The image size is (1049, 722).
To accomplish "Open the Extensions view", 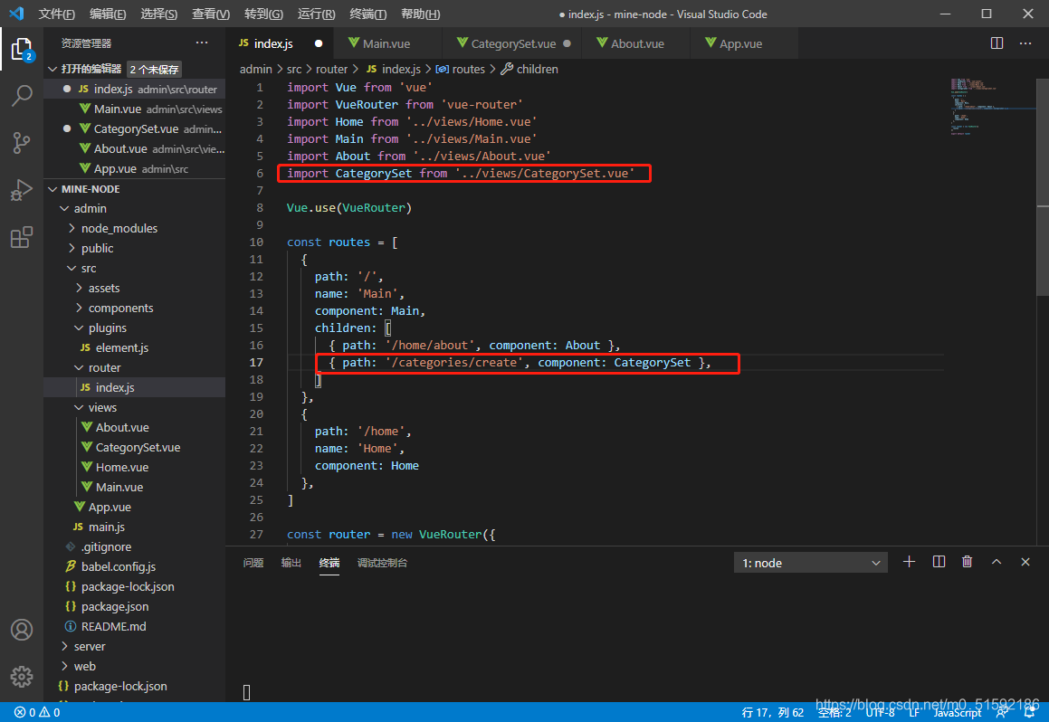I will [x=22, y=237].
